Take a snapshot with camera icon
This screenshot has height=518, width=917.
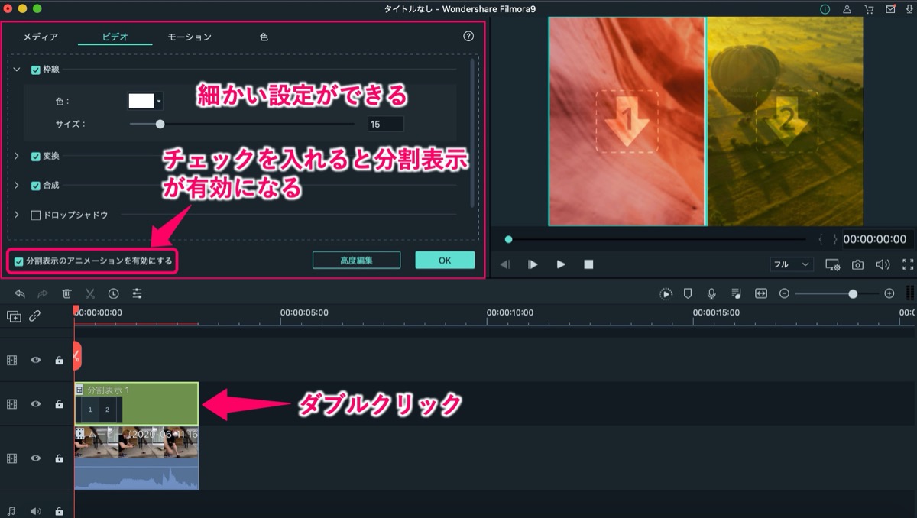[858, 264]
